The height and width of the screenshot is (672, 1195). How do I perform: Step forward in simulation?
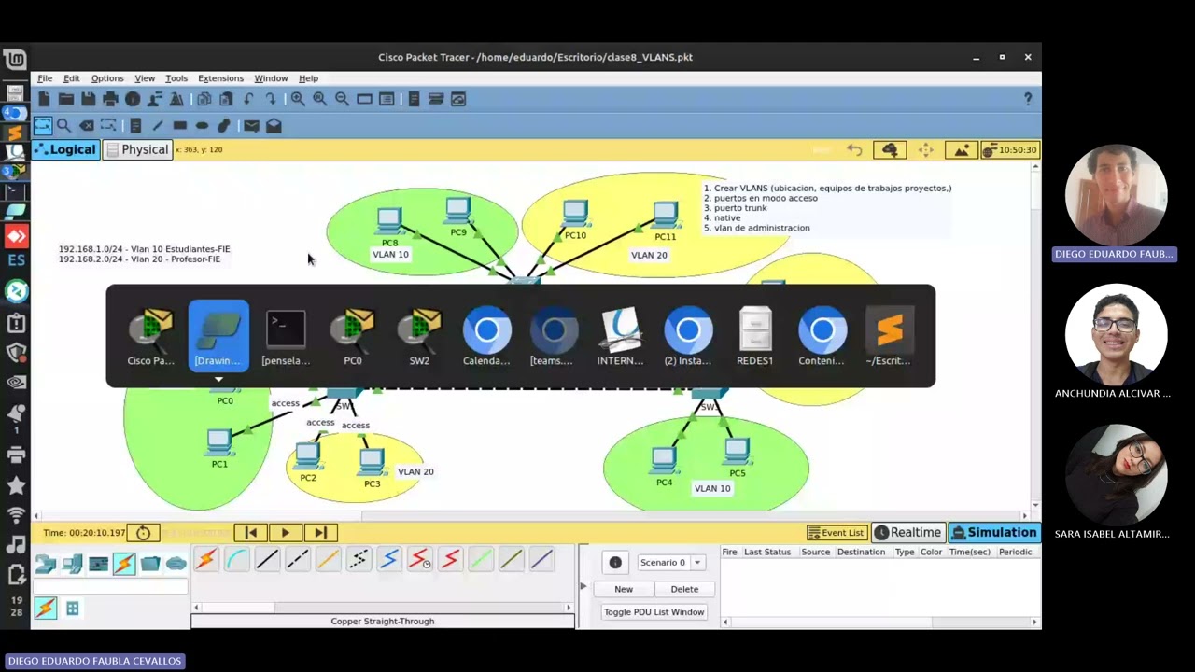(320, 532)
